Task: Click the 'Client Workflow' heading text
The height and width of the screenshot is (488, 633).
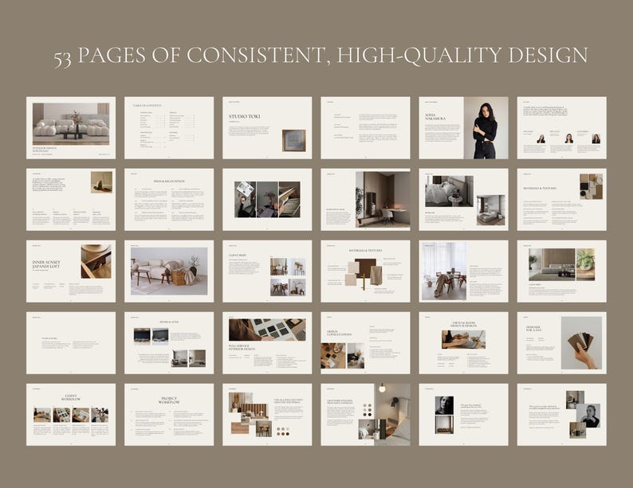Action: click(71, 398)
